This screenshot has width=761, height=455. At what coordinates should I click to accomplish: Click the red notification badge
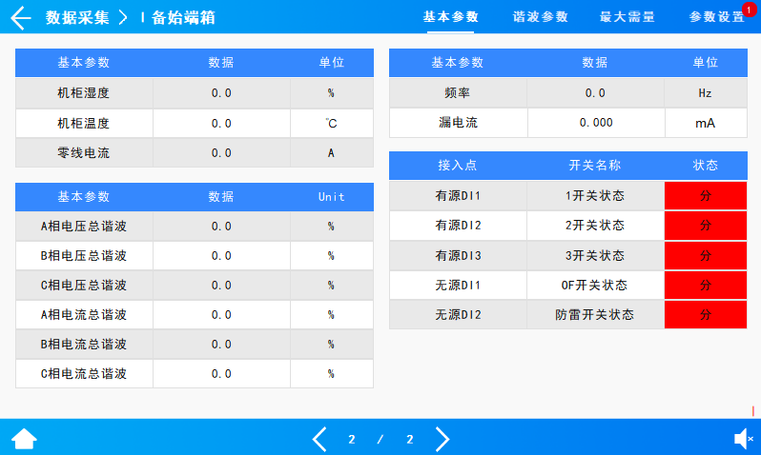click(749, 9)
